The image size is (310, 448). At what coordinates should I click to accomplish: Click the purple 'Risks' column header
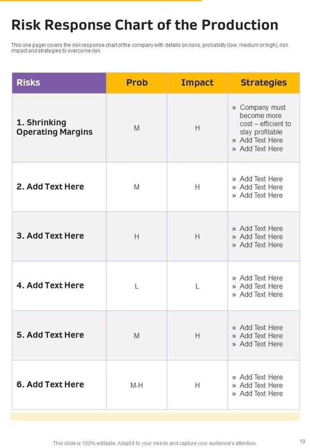tap(59, 83)
